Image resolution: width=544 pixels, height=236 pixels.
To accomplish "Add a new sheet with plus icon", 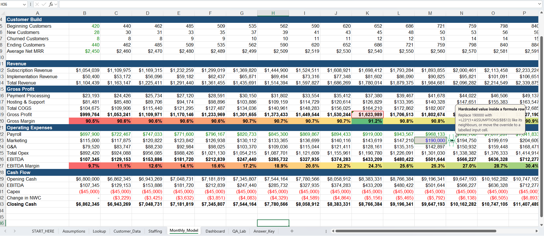I will (x=292, y=231).
